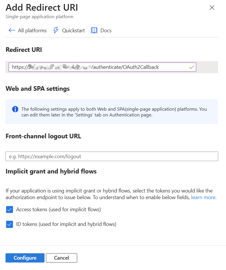Viewport: 226px width, 270px height.
Task: Click the 'ID tokens' implicit and hybrid flows label
Action: (x=66, y=224)
